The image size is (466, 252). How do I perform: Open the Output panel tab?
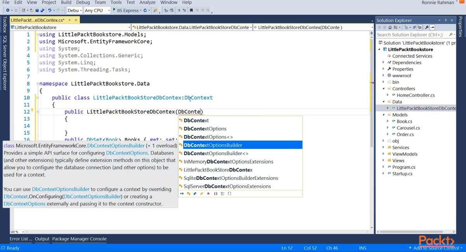click(42, 239)
